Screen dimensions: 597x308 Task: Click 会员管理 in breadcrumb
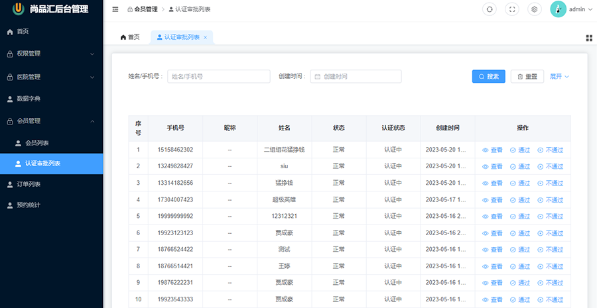[x=143, y=9]
